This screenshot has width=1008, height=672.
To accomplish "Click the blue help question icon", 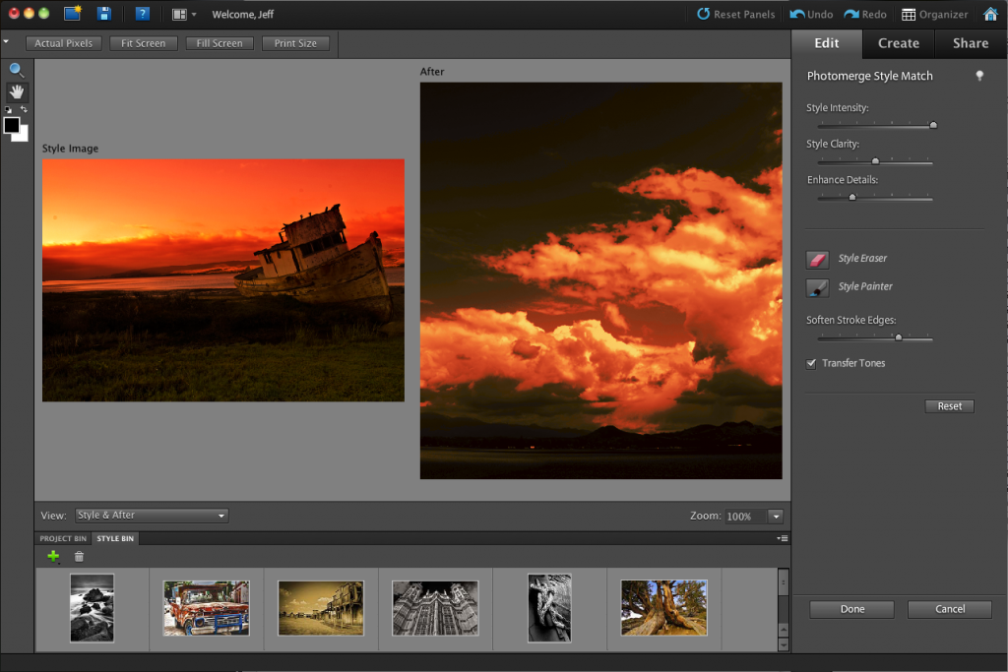I will [x=143, y=14].
